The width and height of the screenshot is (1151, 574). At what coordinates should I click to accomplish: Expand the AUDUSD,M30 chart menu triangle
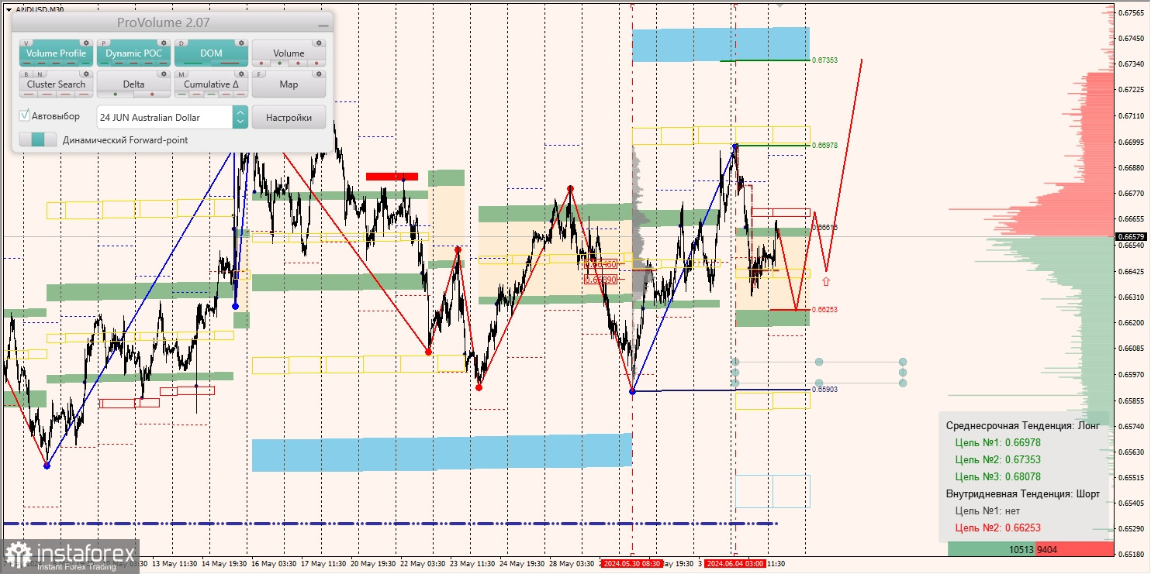(x=8, y=9)
